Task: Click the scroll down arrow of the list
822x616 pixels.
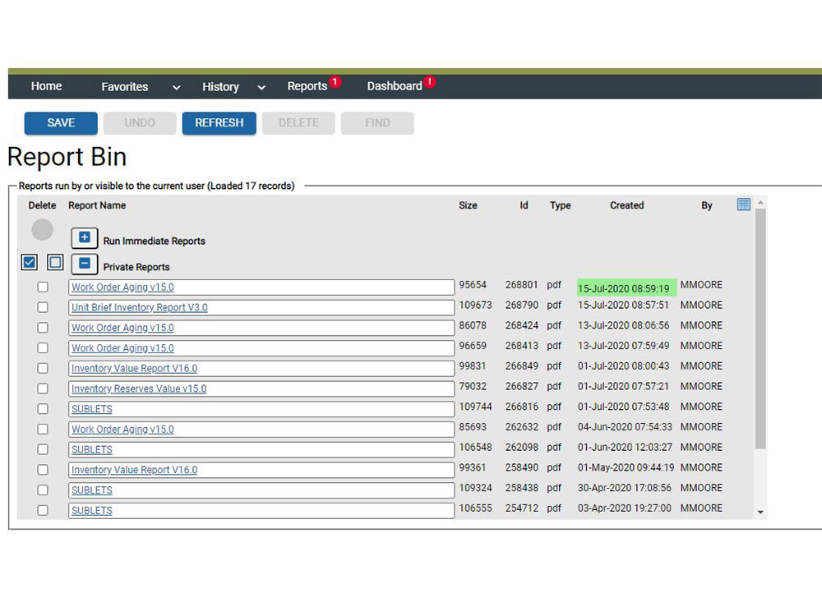Action: [x=760, y=512]
